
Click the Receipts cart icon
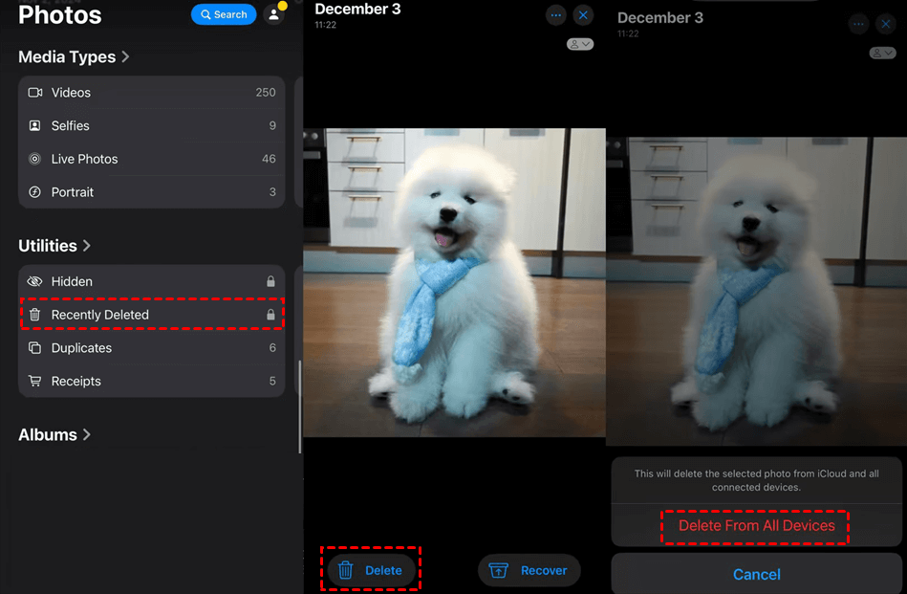(34, 381)
